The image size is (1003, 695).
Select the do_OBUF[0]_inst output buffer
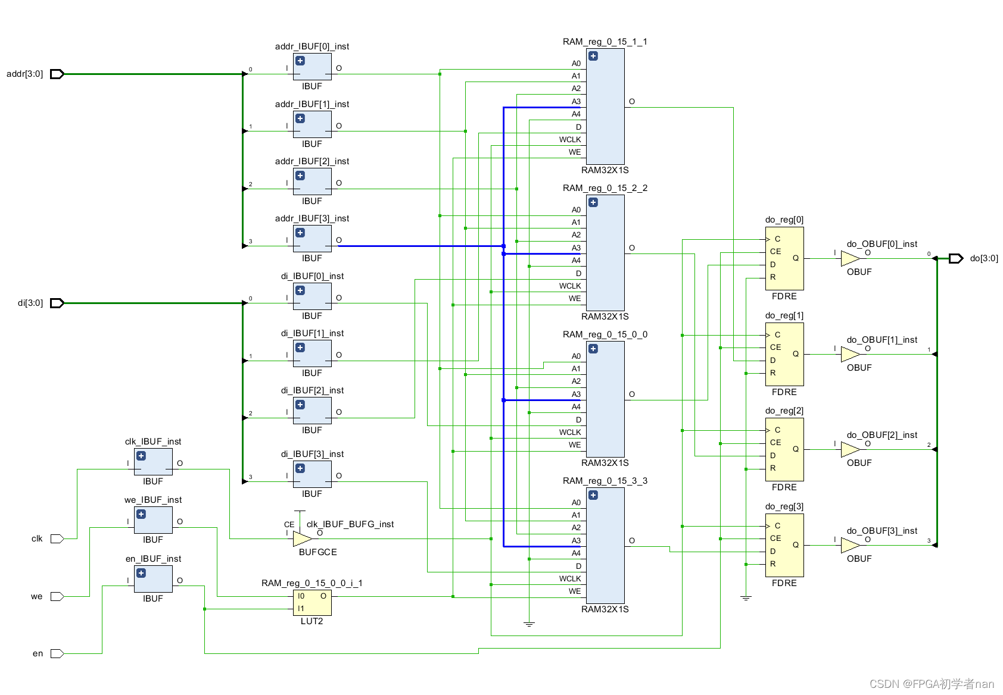point(851,259)
